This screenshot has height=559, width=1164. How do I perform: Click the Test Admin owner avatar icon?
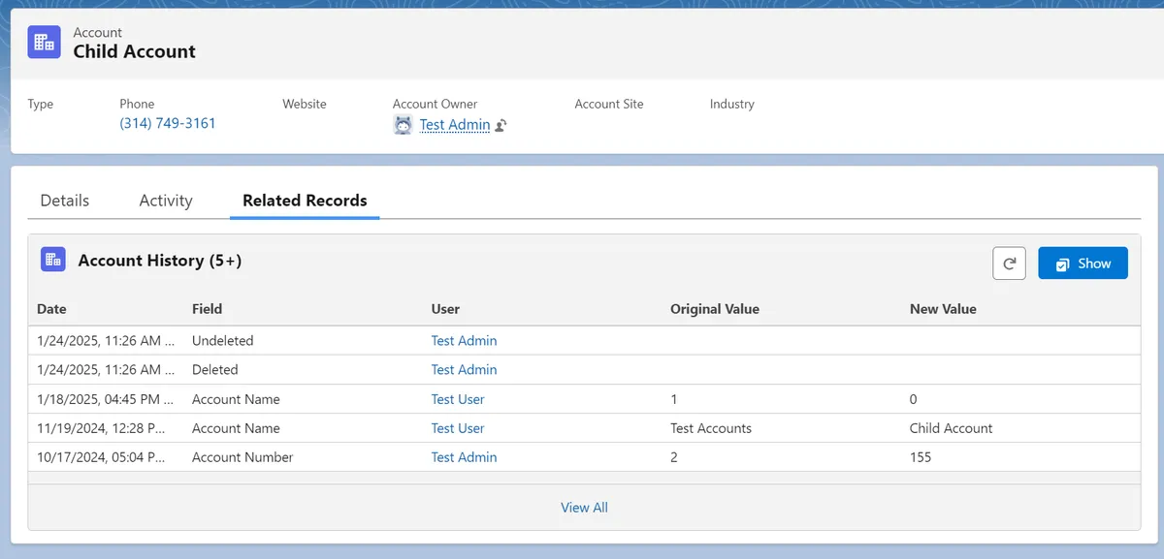pyautogui.click(x=403, y=125)
